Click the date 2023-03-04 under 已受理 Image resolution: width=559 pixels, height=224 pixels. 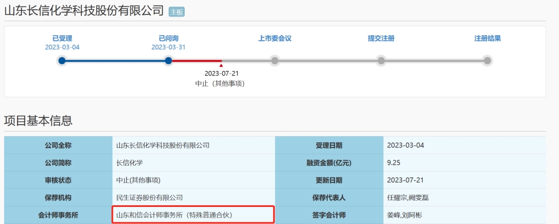point(62,48)
